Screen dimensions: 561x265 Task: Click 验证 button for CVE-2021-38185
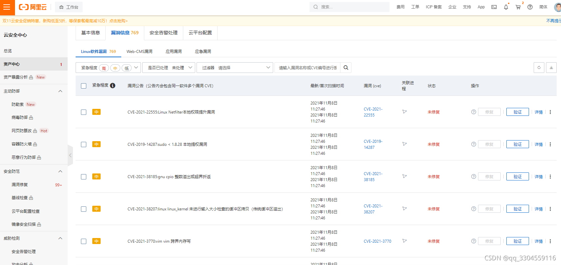coord(518,176)
